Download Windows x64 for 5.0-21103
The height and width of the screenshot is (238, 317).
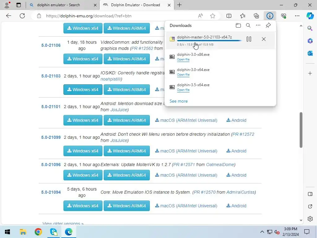83,90
